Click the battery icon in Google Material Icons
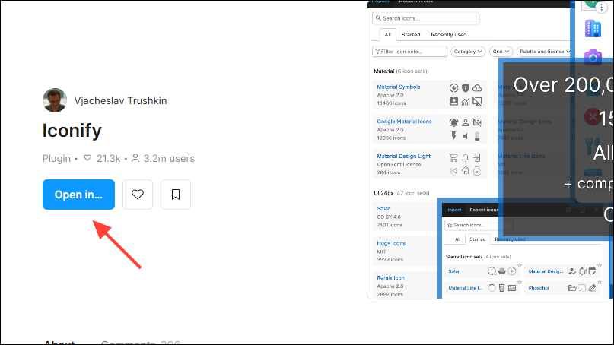This screenshot has width=614, height=345. click(x=477, y=136)
